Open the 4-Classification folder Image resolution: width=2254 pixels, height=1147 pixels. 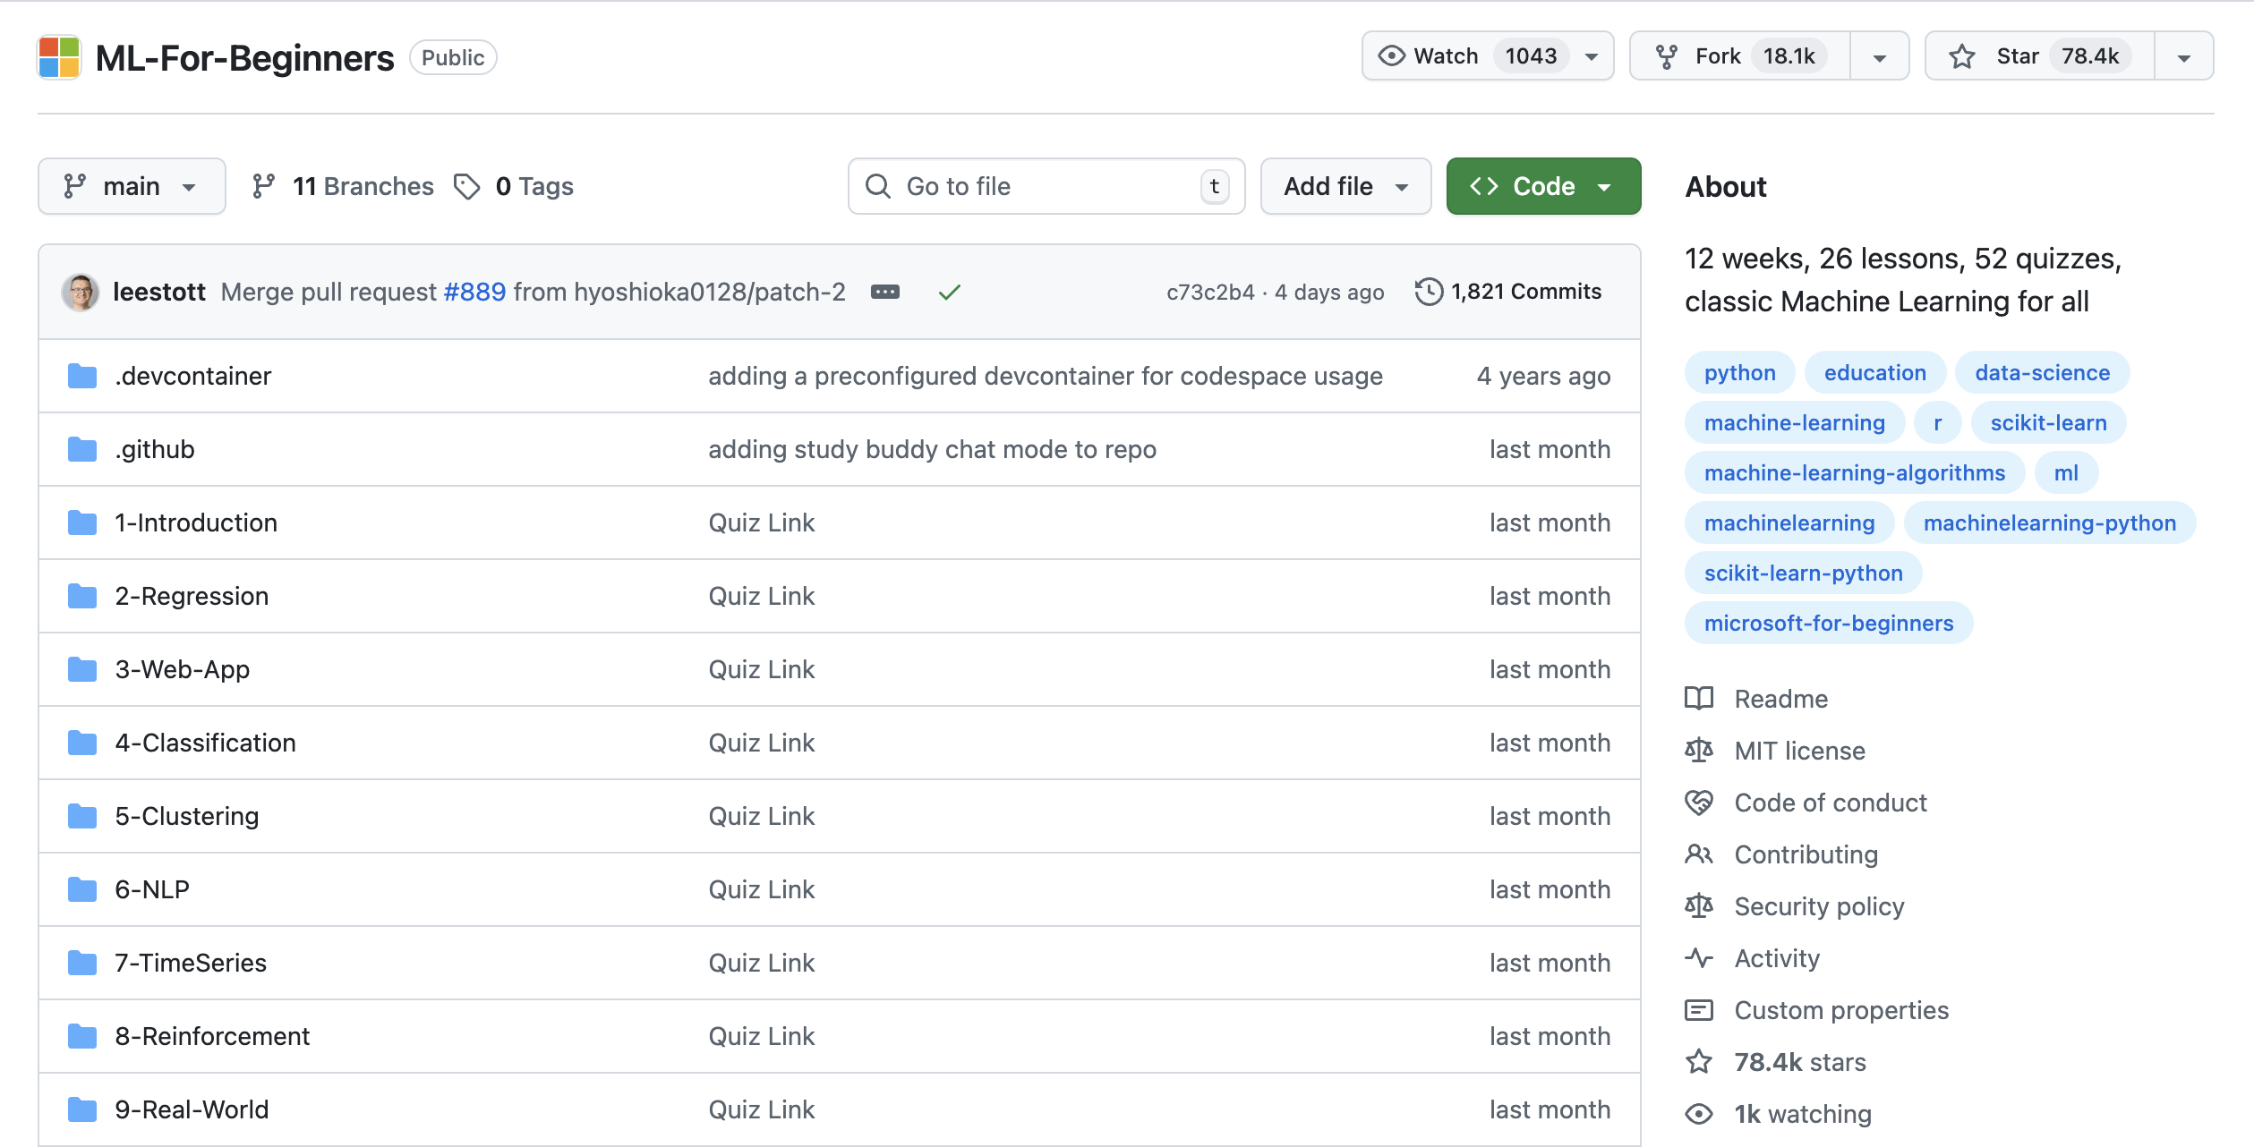[x=205, y=743]
